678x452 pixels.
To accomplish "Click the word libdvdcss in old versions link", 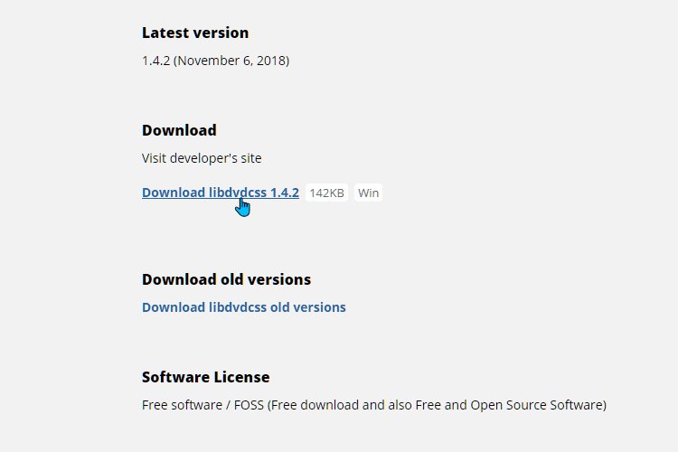I will click(x=238, y=307).
